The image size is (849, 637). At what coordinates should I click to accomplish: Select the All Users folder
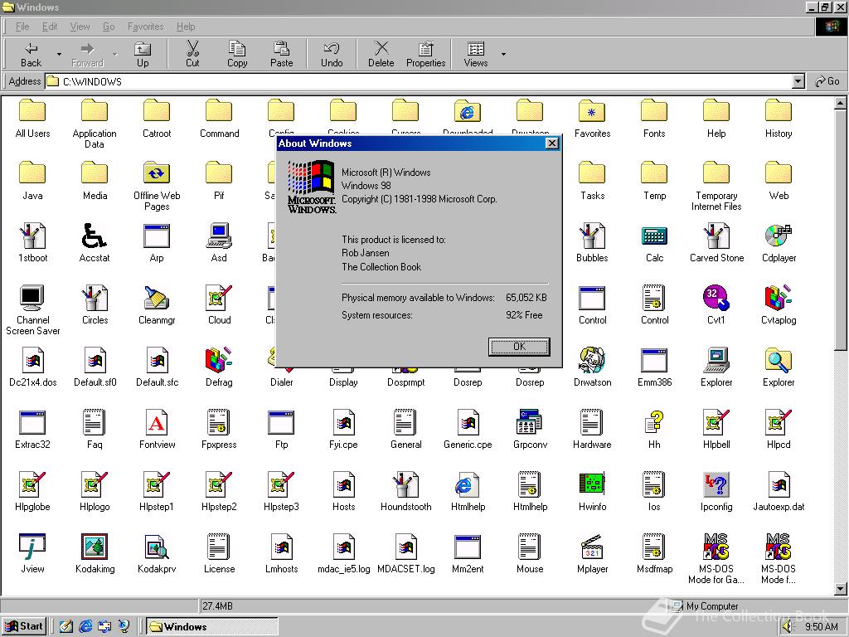pos(32,119)
